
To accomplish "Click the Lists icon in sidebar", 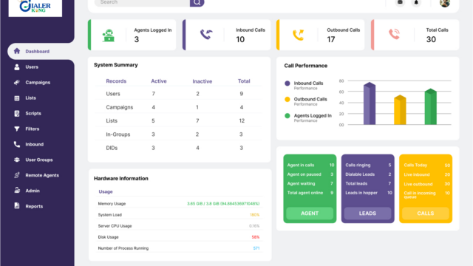I will (17, 98).
